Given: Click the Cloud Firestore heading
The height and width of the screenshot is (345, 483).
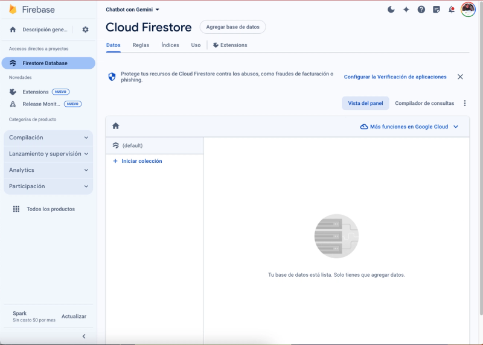Looking at the screenshot, I should [149, 27].
